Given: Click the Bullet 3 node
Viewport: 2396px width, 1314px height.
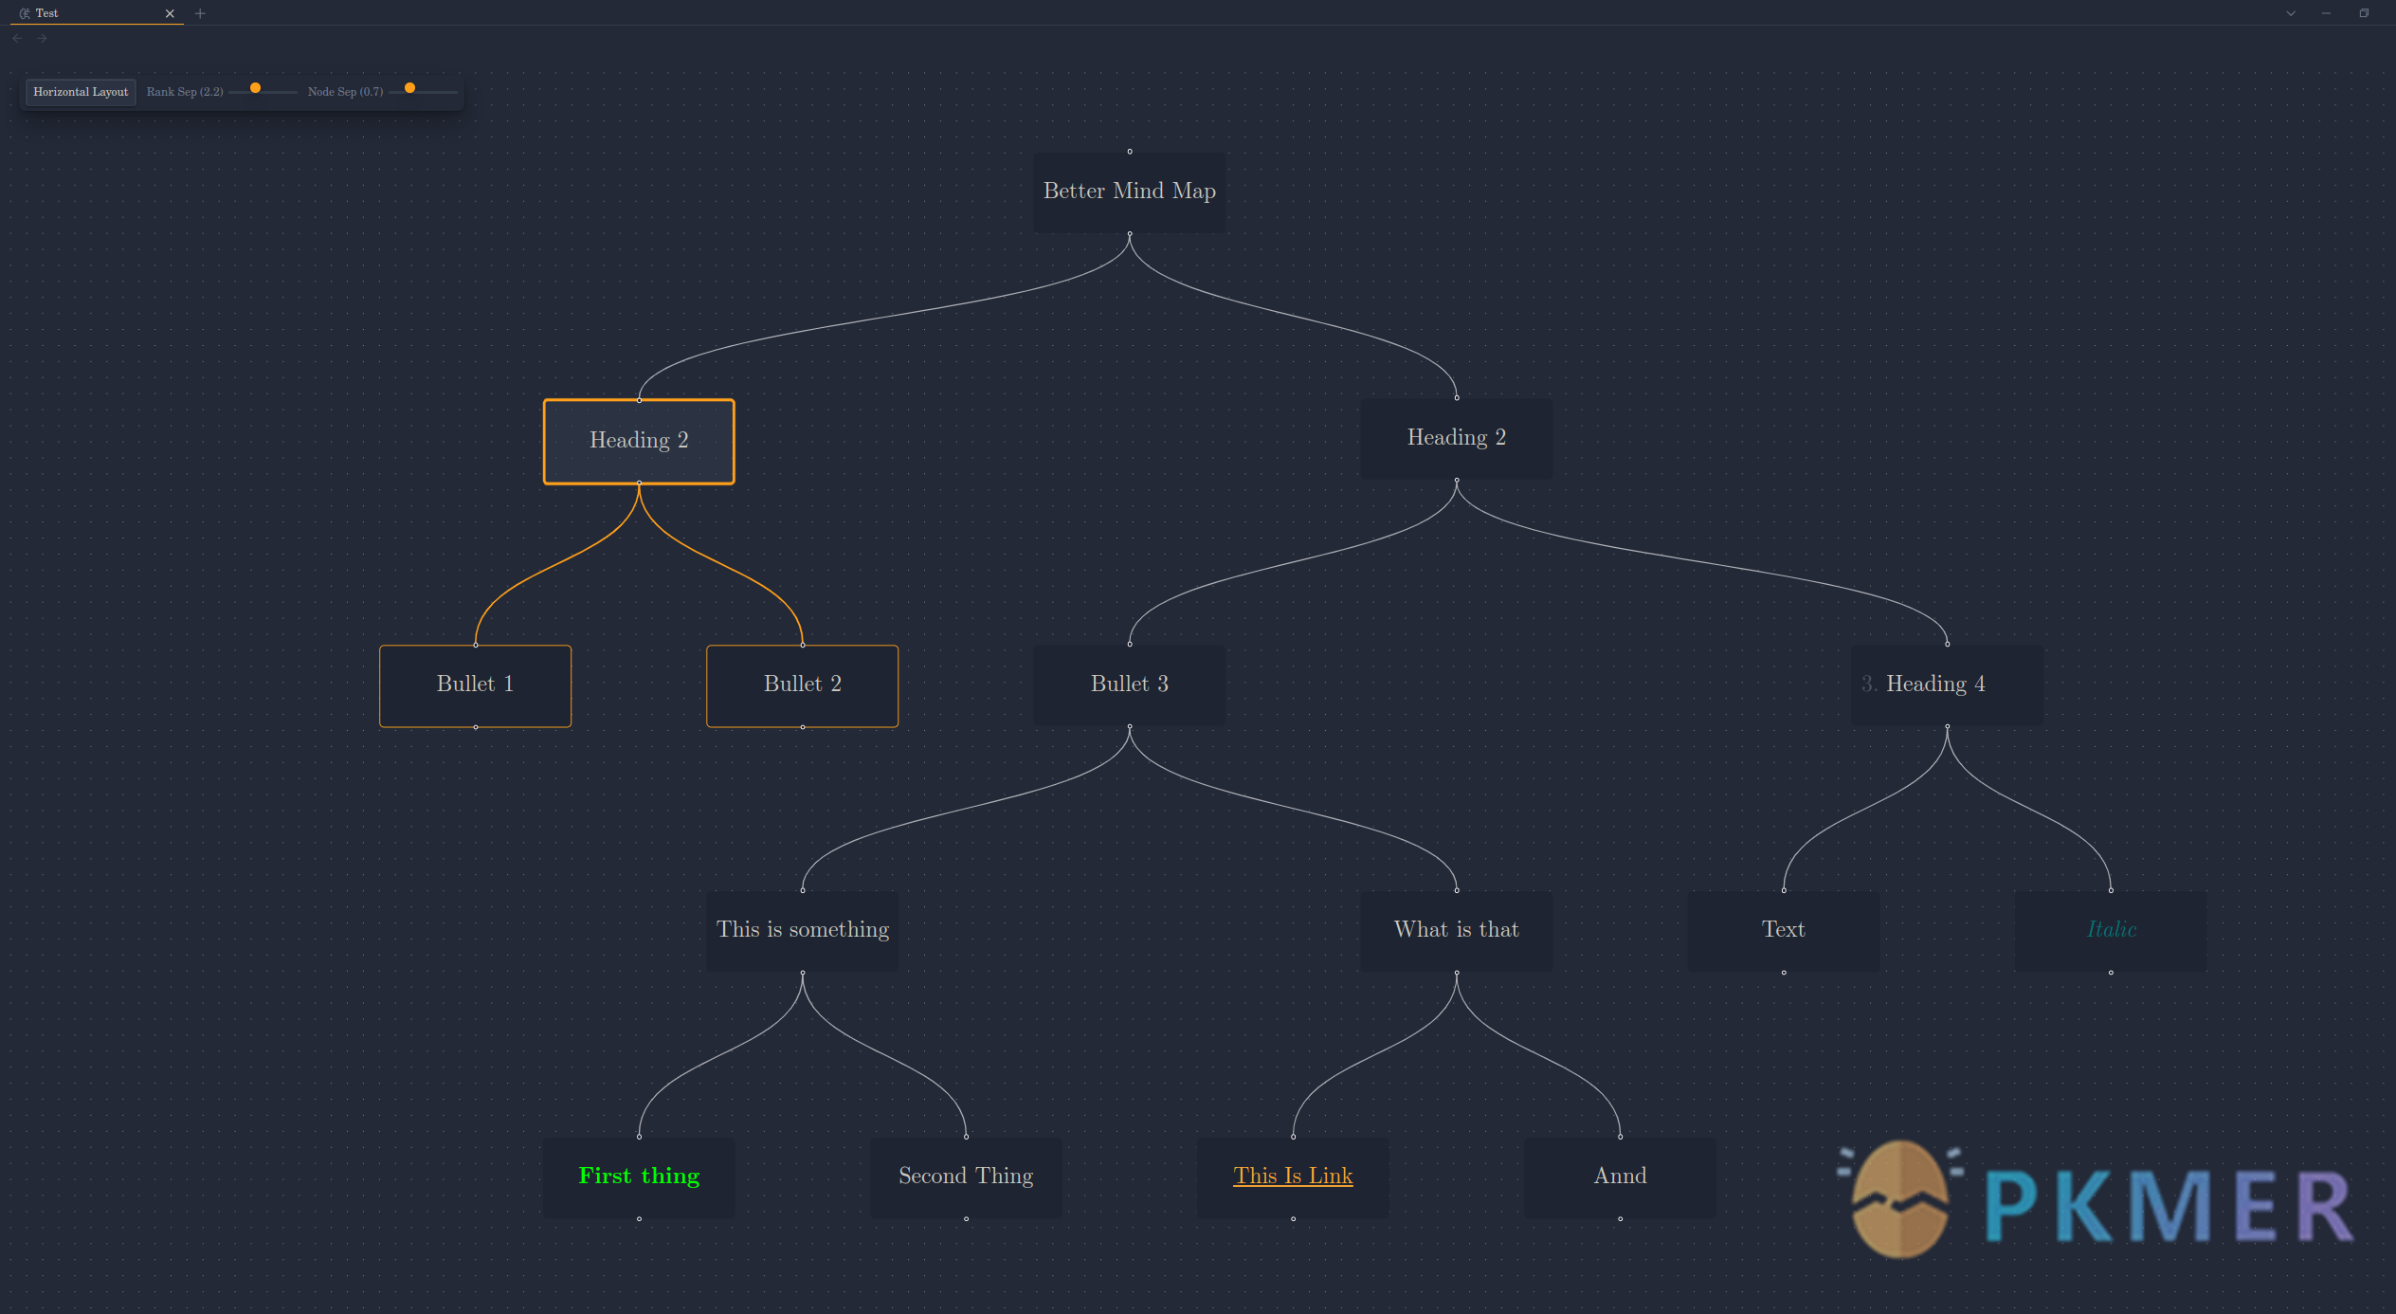Looking at the screenshot, I should 1129,685.
